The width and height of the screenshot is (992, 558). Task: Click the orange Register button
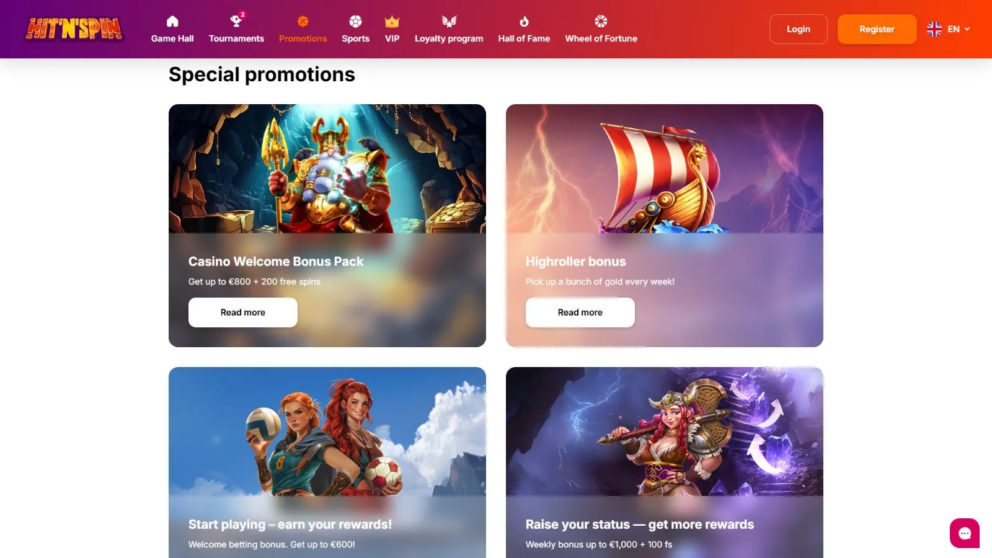click(x=877, y=29)
